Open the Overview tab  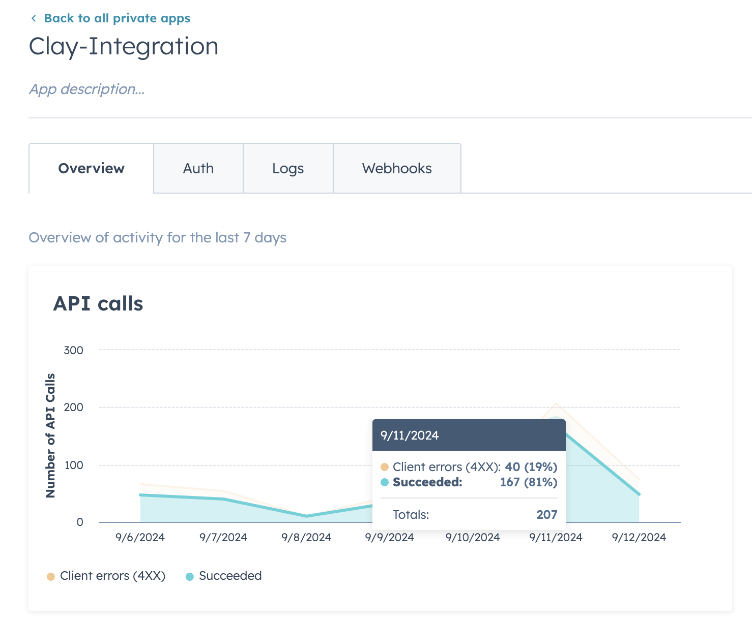coord(91,168)
